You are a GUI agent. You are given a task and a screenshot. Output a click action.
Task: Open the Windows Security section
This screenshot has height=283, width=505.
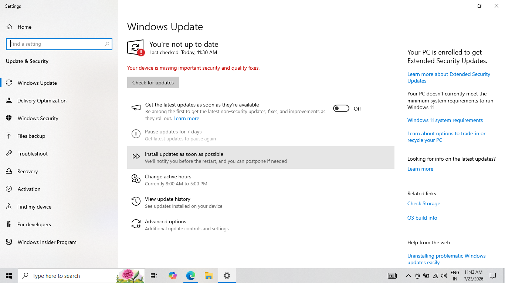tap(59, 118)
